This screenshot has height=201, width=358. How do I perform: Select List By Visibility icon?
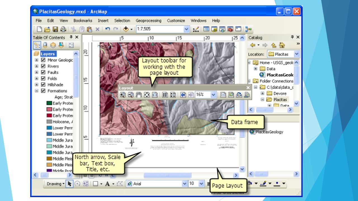point(53,45)
